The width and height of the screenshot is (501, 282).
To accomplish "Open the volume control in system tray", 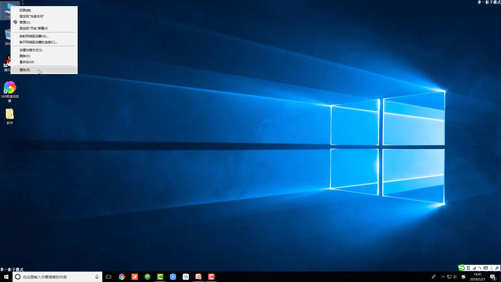I will click(455, 277).
